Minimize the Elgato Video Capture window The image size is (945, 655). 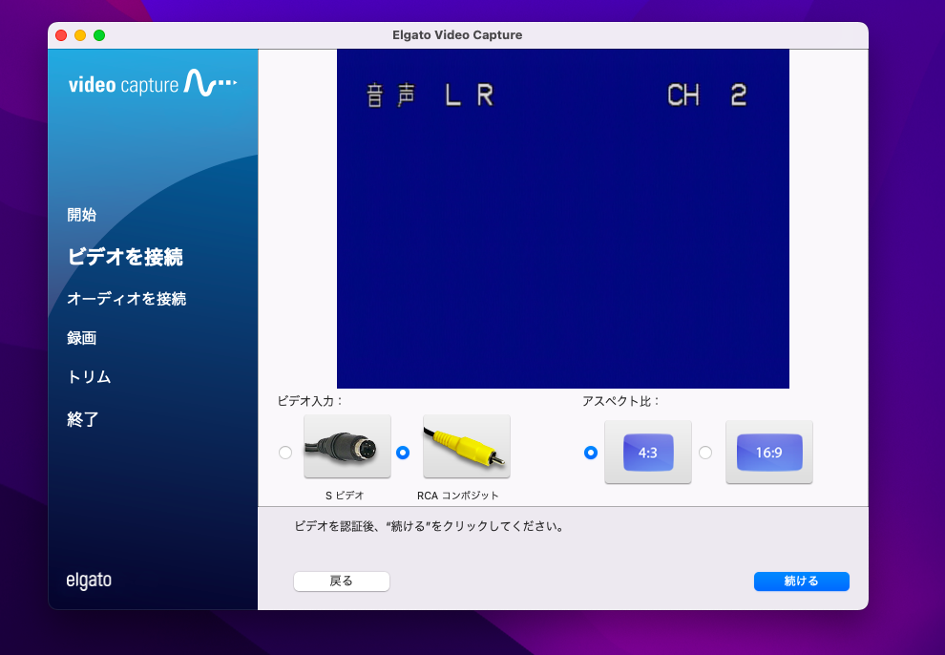tap(80, 35)
